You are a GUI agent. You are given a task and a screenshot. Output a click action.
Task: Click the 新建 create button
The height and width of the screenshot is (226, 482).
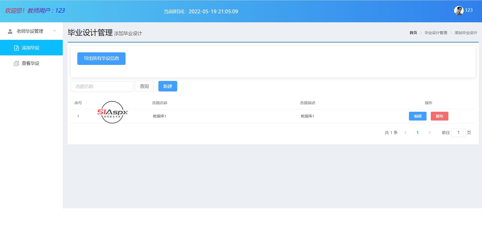(168, 86)
